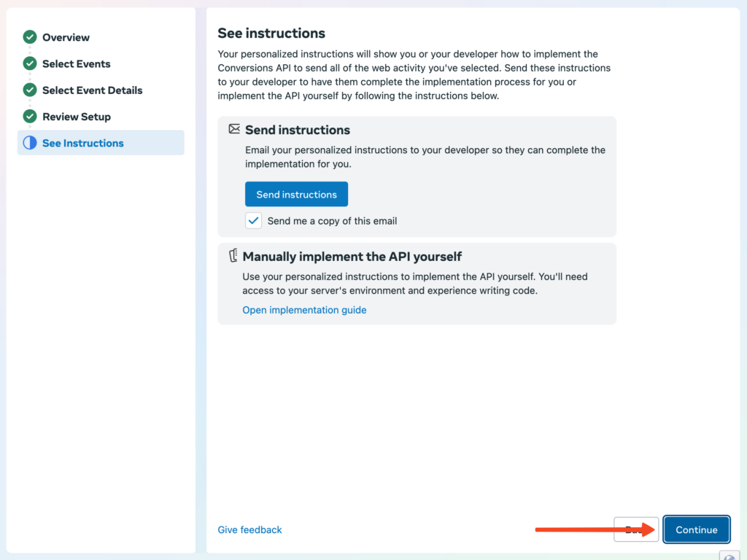Click the checkmark icon for Select Event Details

(x=29, y=90)
